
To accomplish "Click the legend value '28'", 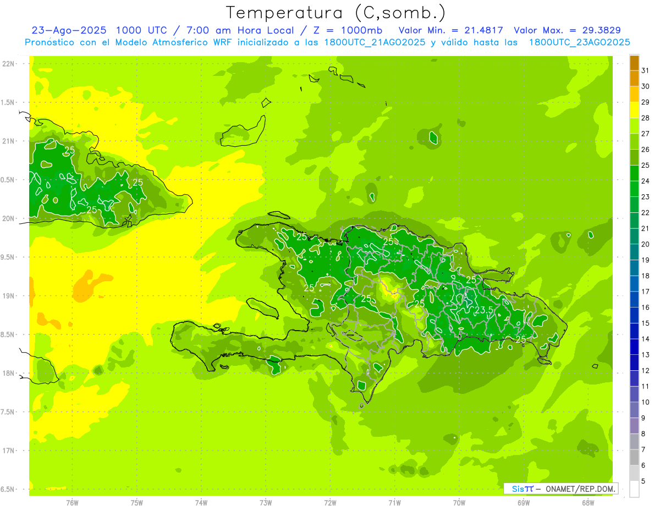I will pos(646,118).
